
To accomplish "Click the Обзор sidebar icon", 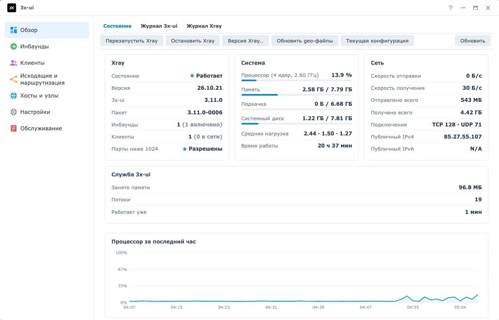I will pyautogui.click(x=14, y=30).
